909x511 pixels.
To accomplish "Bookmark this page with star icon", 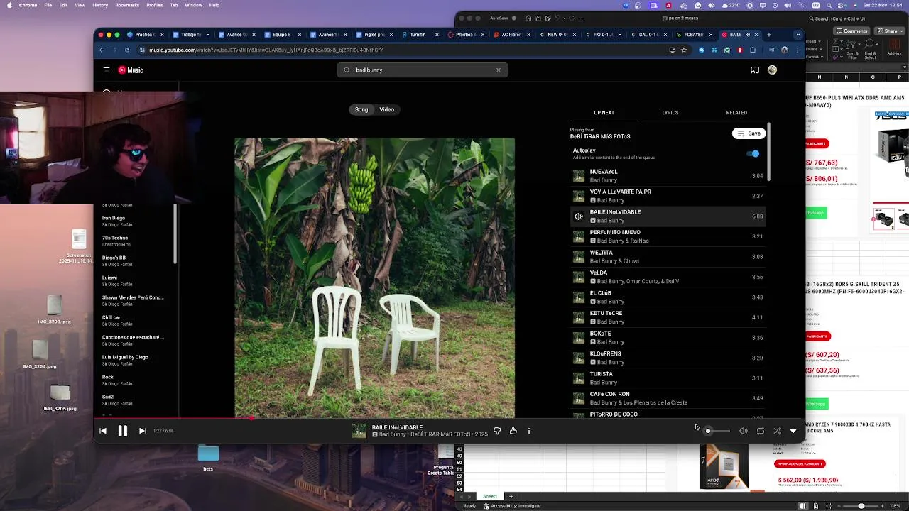I will pos(684,50).
